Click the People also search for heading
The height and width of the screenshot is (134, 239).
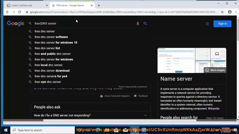(179, 118)
